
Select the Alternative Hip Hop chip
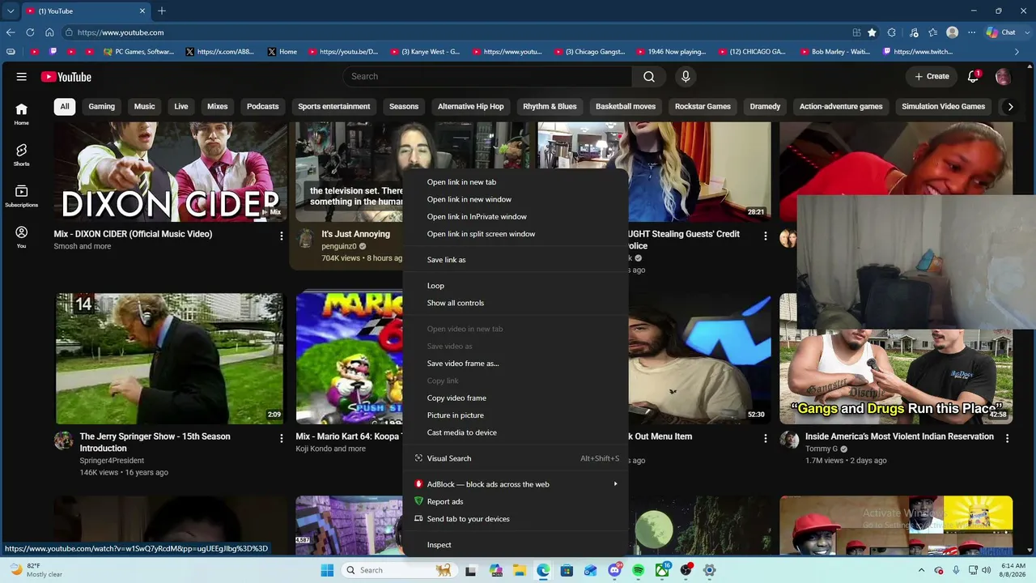470,106
